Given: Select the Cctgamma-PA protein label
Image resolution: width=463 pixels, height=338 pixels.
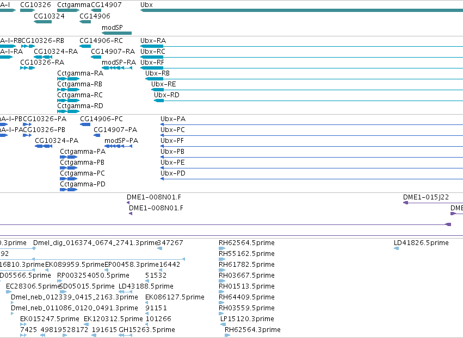Looking at the screenshot, I should [83, 152].
